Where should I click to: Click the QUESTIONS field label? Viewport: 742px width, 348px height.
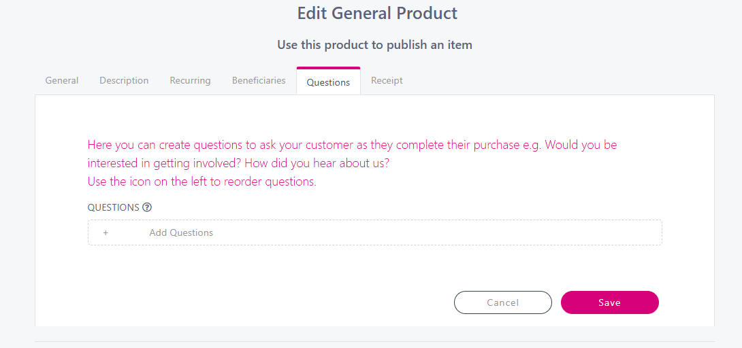[x=113, y=207]
